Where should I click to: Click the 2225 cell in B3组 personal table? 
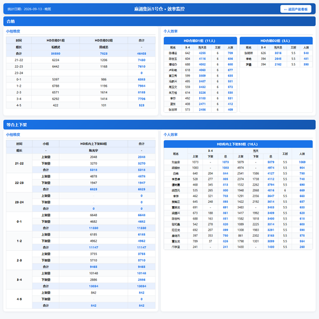click(x=256, y=225)
